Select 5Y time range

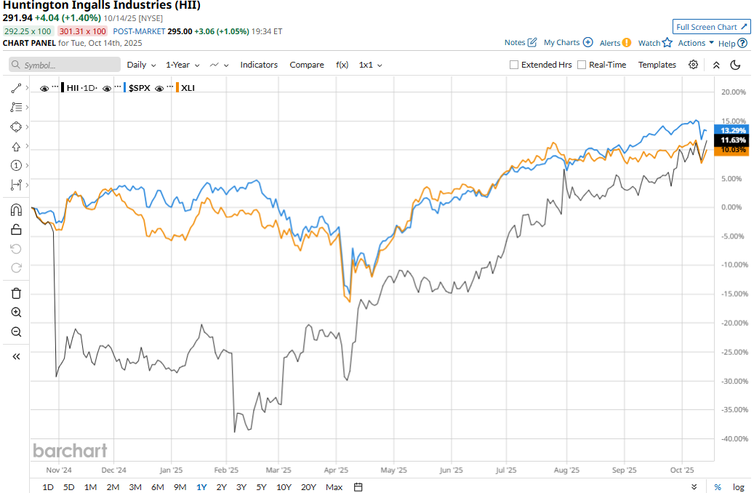pyautogui.click(x=261, y=487)
